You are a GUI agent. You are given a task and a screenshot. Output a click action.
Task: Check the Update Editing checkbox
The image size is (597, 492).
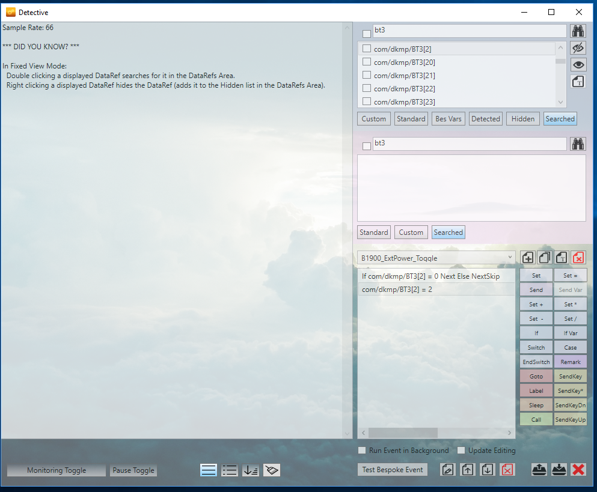tap(461, 451)
